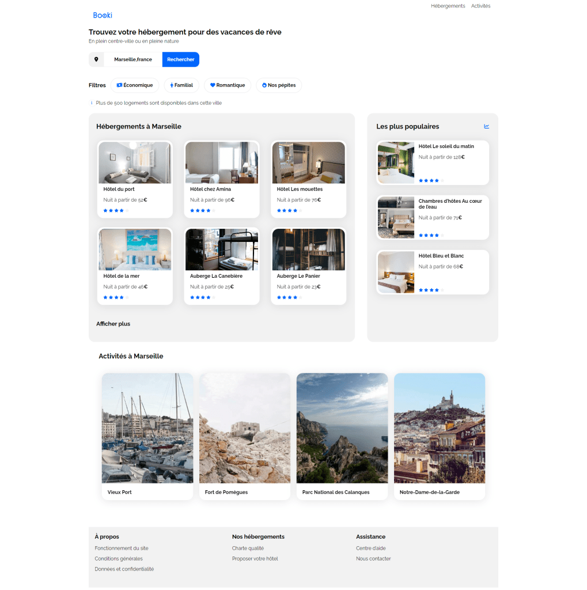Click the Notre-Dame-de-la-Garde caption

(429, 492)
